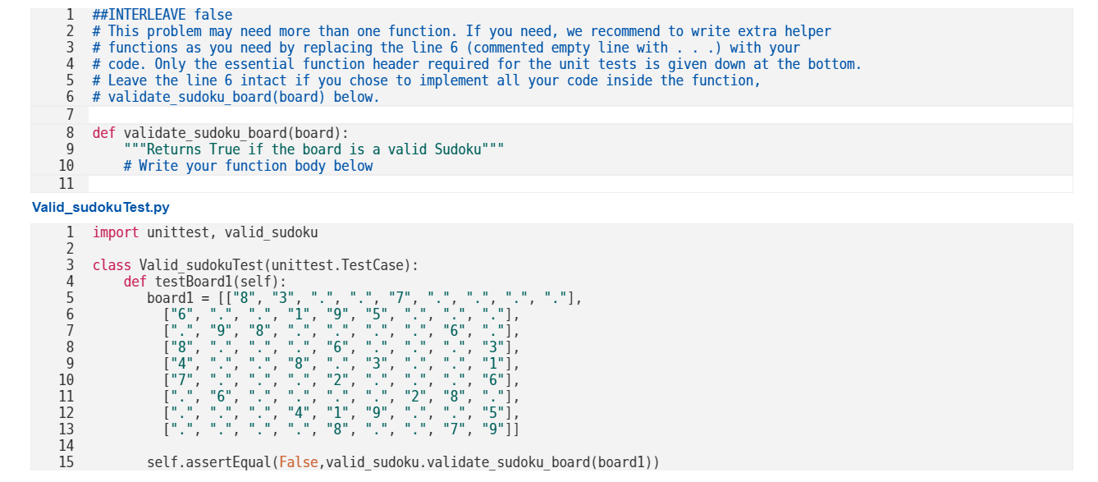Click the self.assertEqual statement line
This screenshot has width=1098, height=482.
point(403,462)
